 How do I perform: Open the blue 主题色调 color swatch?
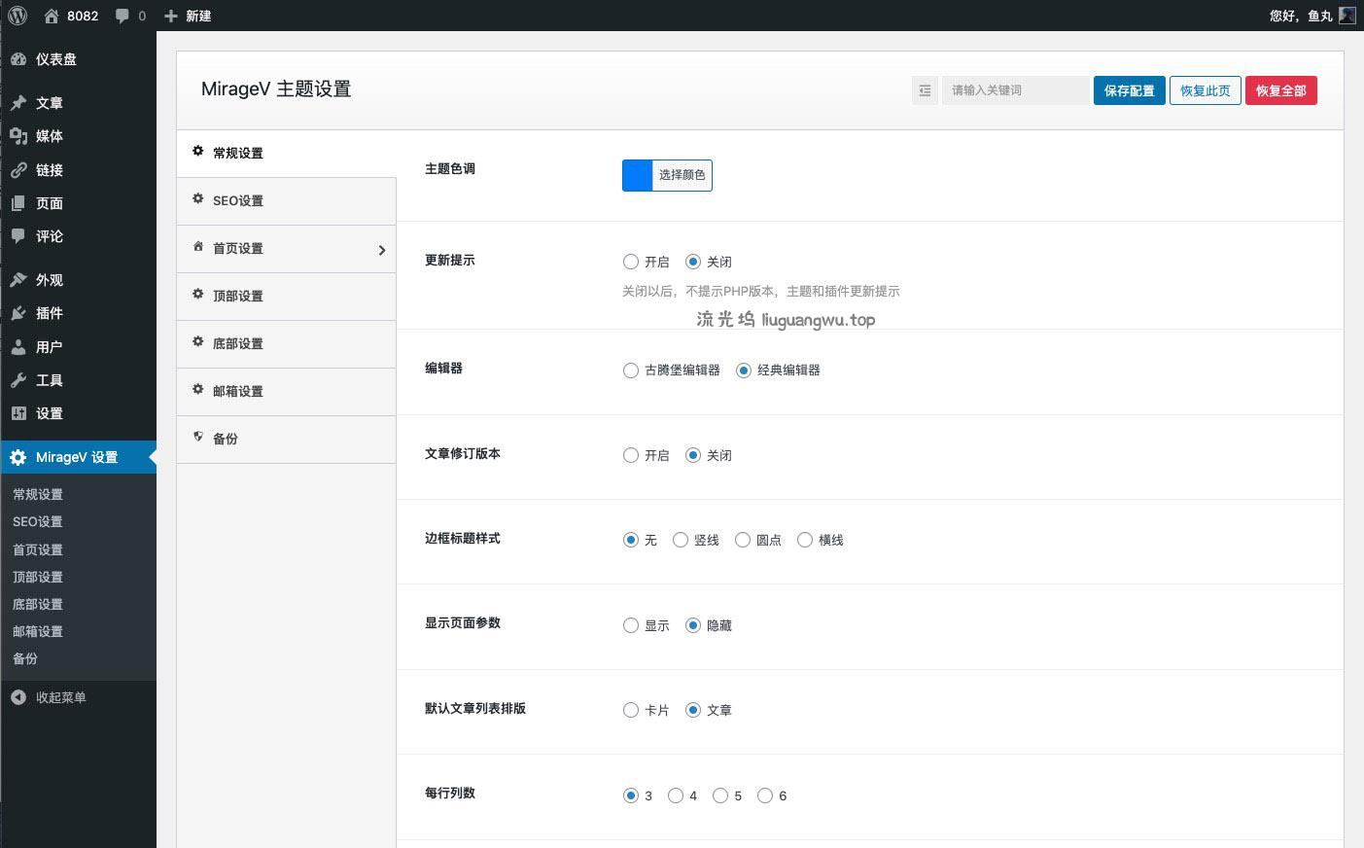coord(638,175)
